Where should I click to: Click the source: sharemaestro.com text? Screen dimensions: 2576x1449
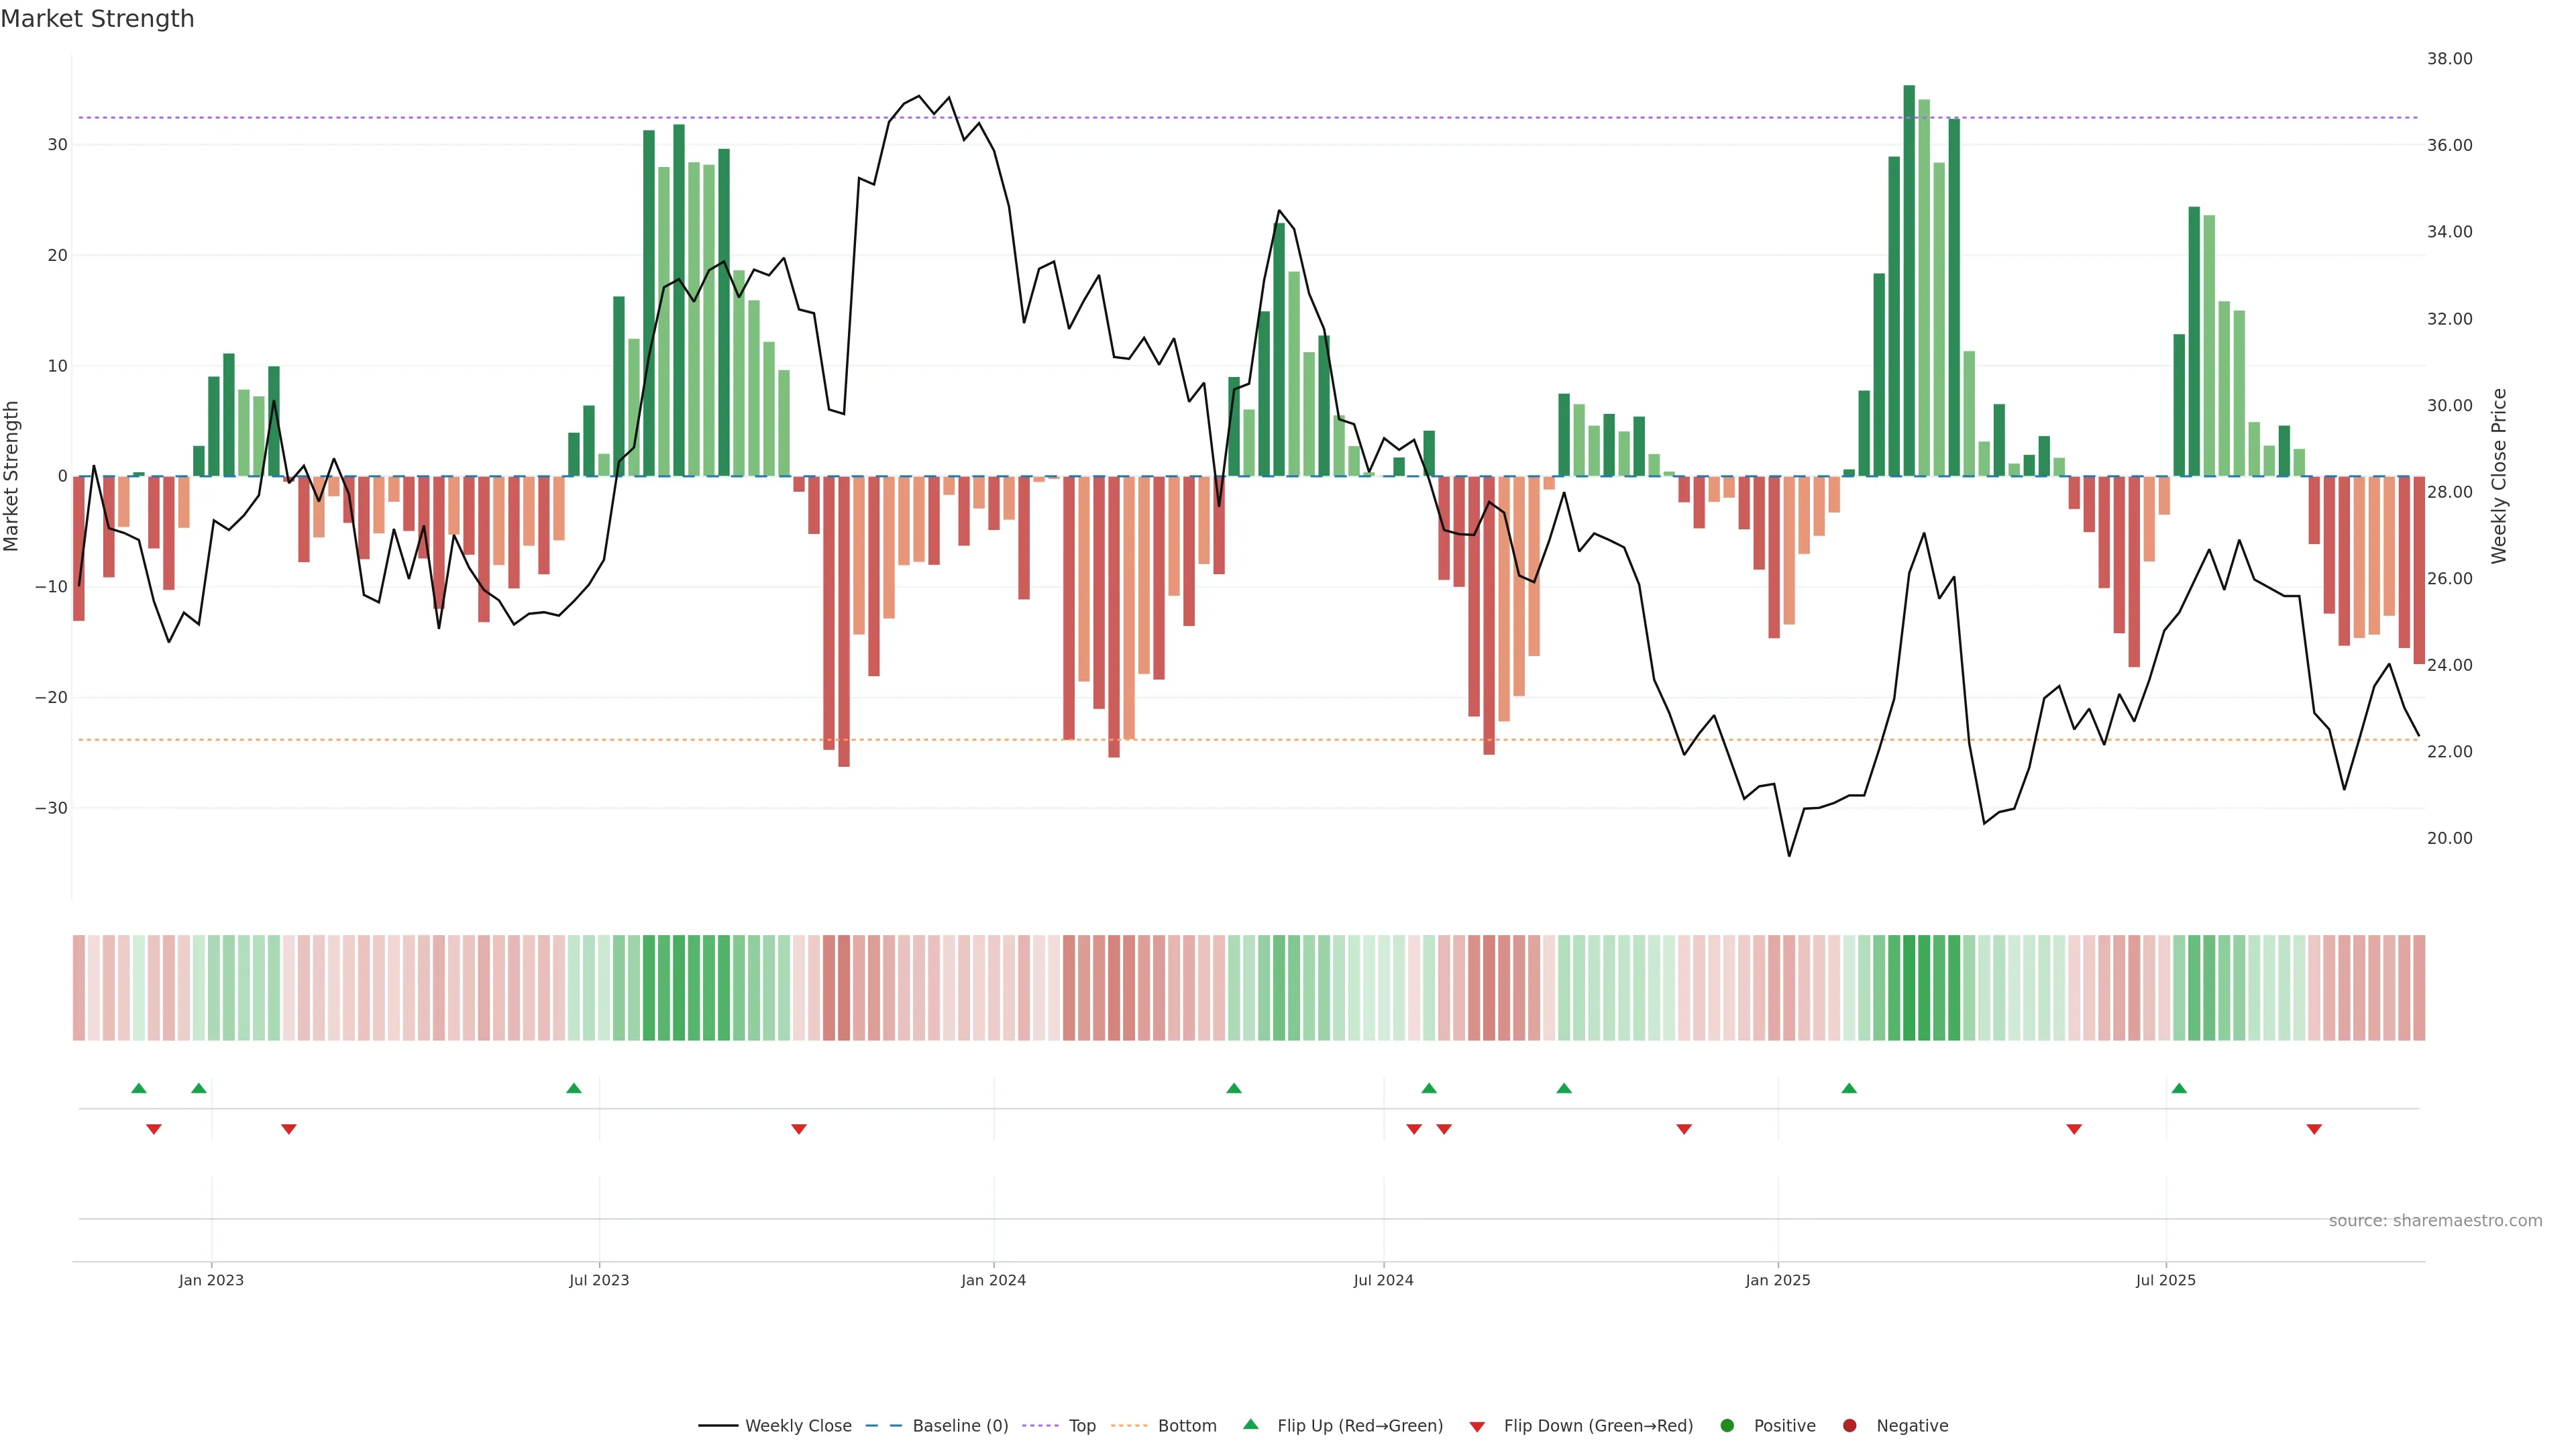click(2435, 1221)
